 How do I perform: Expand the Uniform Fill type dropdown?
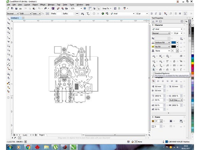(x=169, y=42)
